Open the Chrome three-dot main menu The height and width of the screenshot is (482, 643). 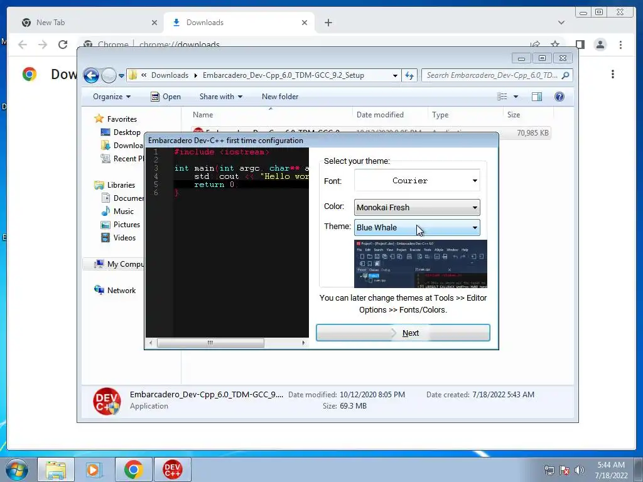coord(620,45)
